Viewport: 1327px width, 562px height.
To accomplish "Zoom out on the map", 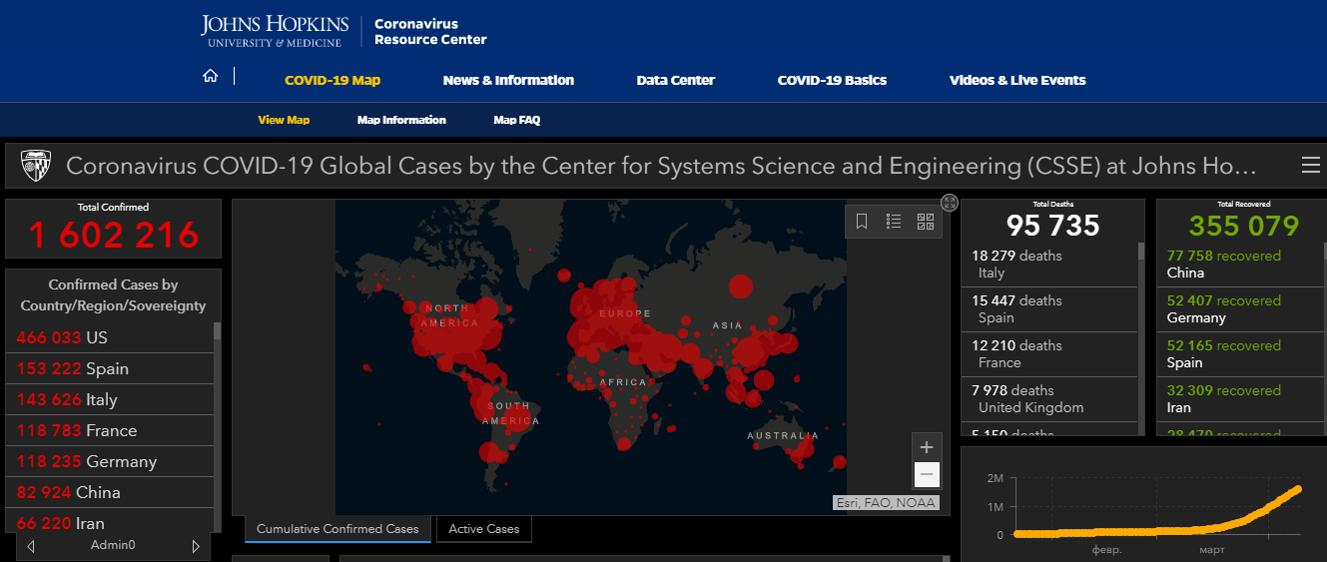I will click(x=927, y=474).
